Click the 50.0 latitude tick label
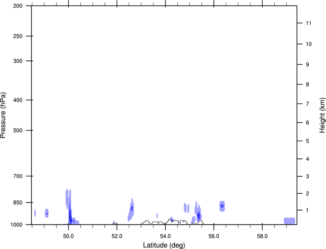The width and height of the screenshot is (326, 249). coord(68,236)
